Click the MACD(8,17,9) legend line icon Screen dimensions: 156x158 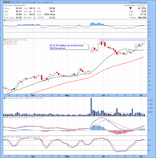click(4, 117)
